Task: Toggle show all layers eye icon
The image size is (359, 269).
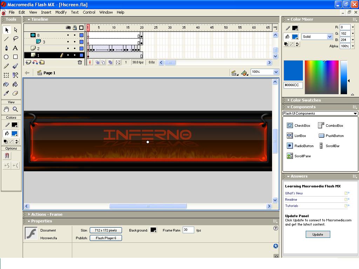Action: (68, 28)
